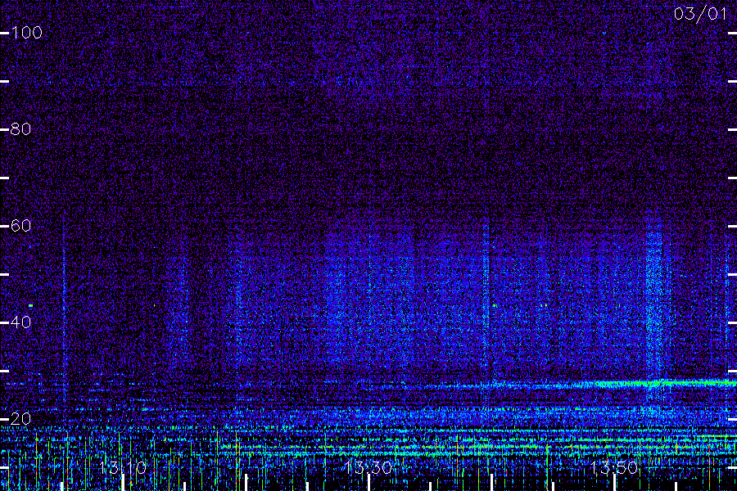Click the 80 frequency axis label
The width and height of the screenshot is (737, 491).
click(20, 129)
